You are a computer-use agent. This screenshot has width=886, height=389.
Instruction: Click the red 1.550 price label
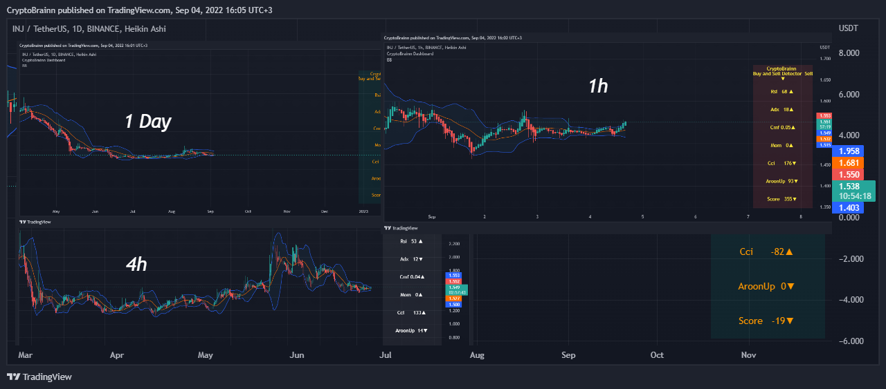click(x=848, y=175)
